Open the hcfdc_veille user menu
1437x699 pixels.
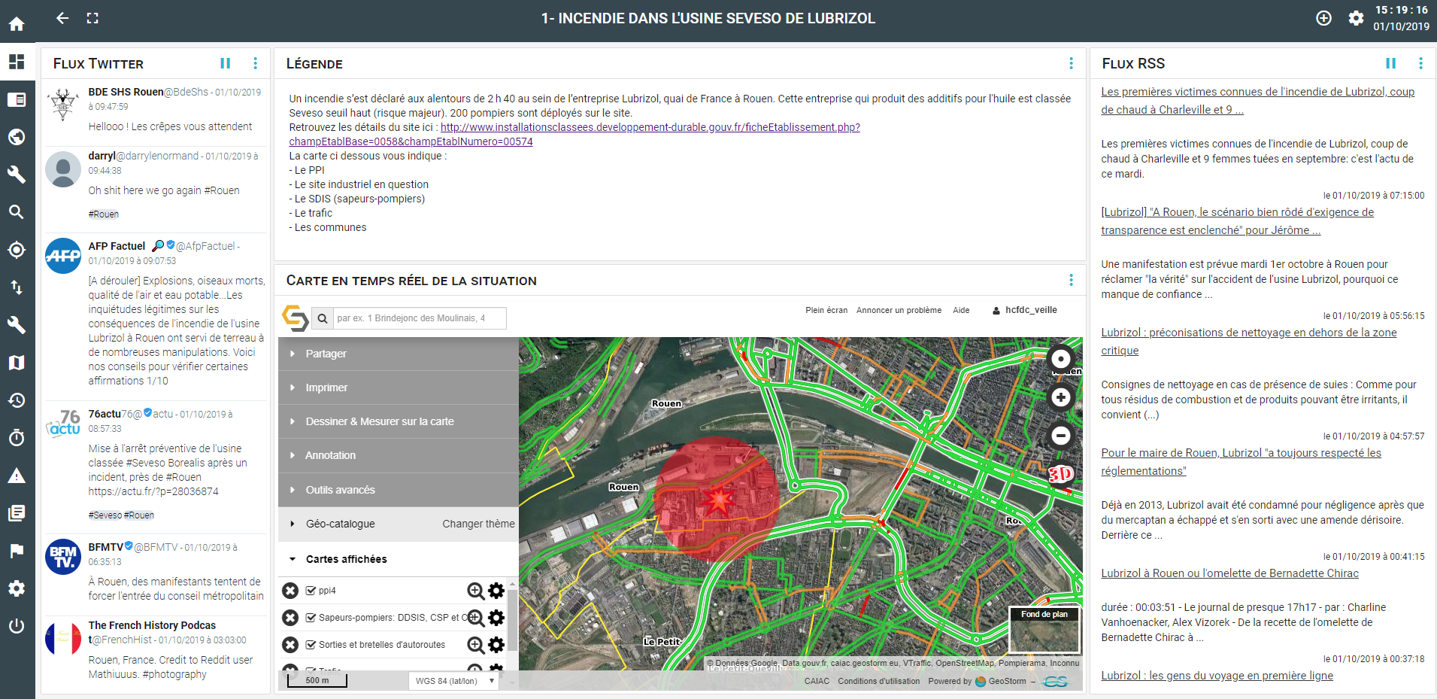[1024, 310]
